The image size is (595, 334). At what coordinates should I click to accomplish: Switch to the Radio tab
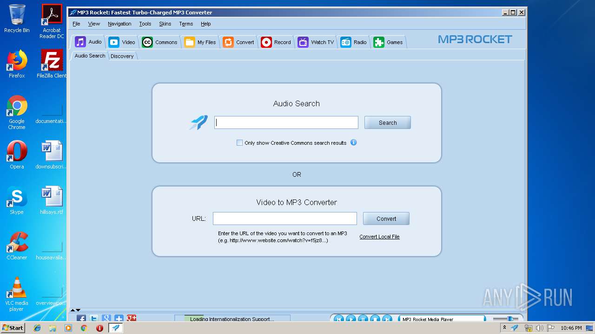pyautogui.click(x=354, y=42)
